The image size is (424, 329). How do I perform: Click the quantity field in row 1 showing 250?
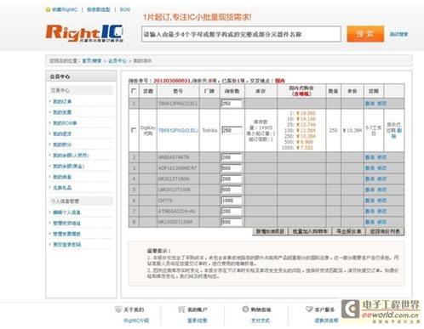point(232,104)
